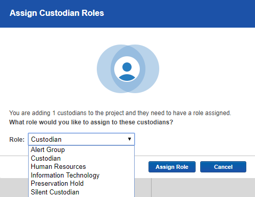
Task: Choose Preservation Hold role option
Action: [x=81, y=184]
